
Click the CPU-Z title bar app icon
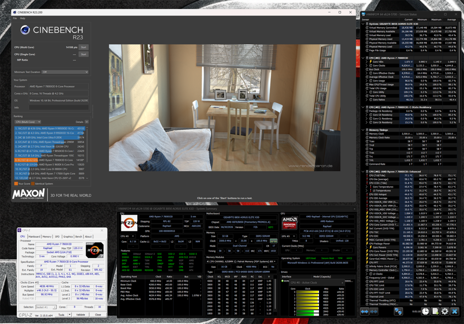19,230
